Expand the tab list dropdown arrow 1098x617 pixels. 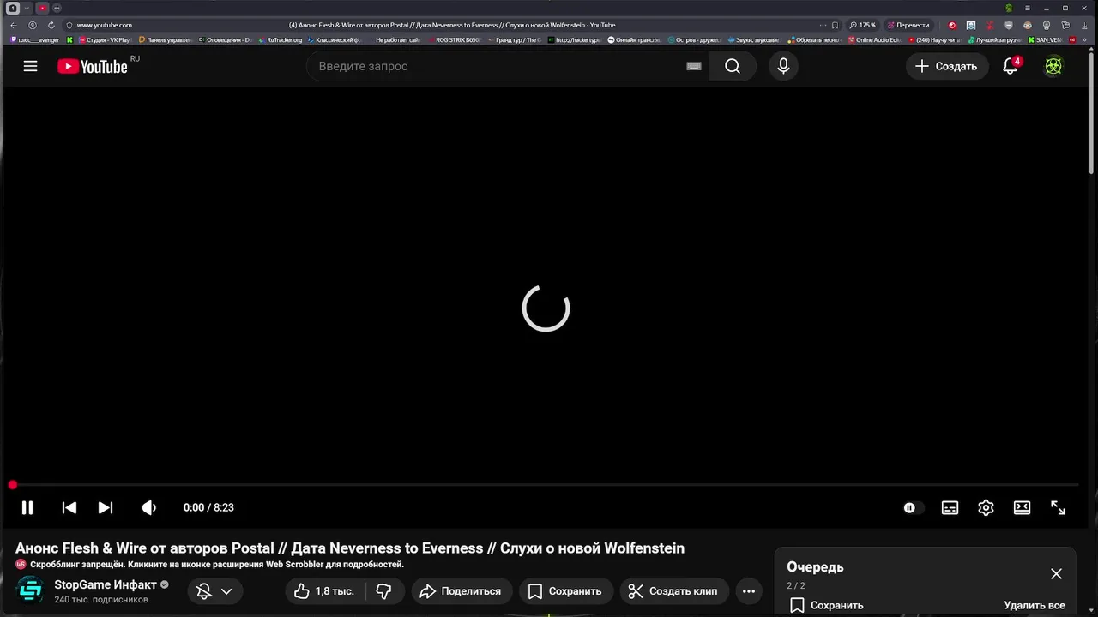[x=27, y=8]
